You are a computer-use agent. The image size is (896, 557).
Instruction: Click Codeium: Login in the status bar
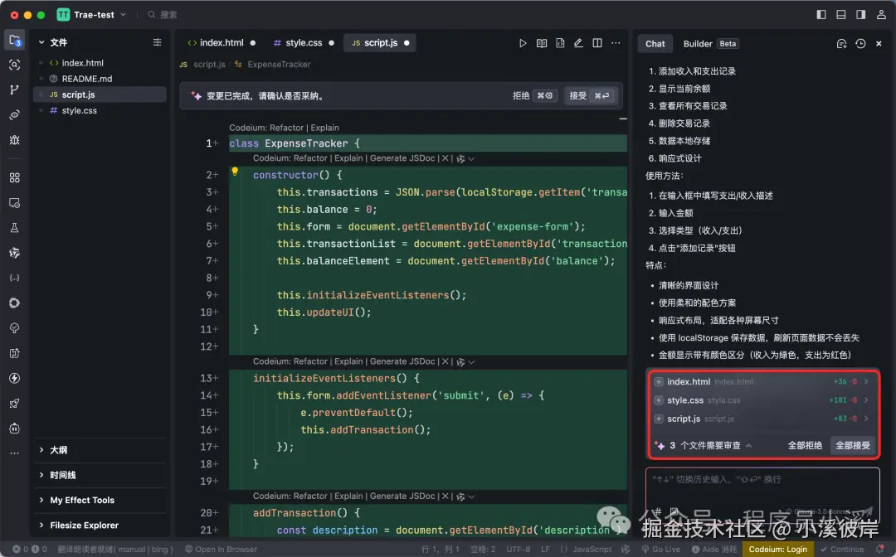pos(777,549)
